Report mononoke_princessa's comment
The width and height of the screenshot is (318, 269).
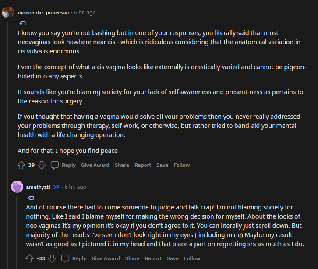click(x=142, y=165)
